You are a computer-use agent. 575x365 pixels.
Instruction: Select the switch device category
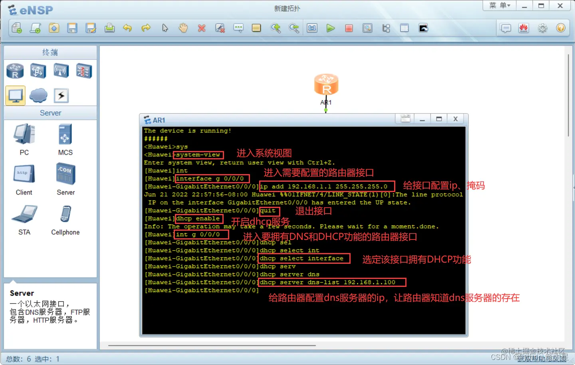[x=38, y=71]
